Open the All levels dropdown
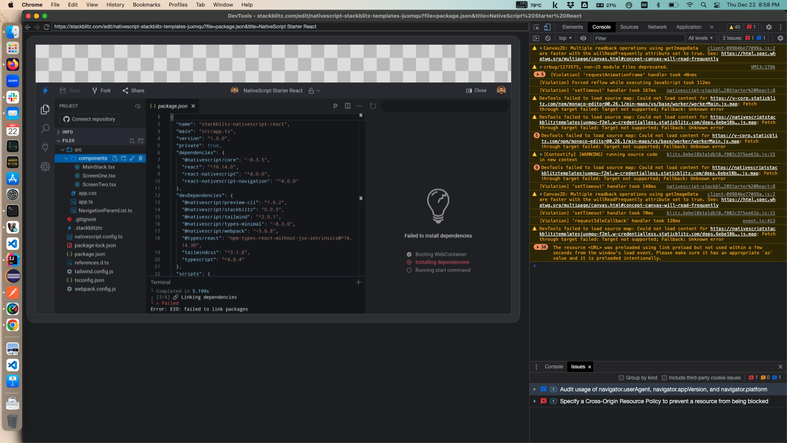The image size is (787, 443). (x=700, y=38)
